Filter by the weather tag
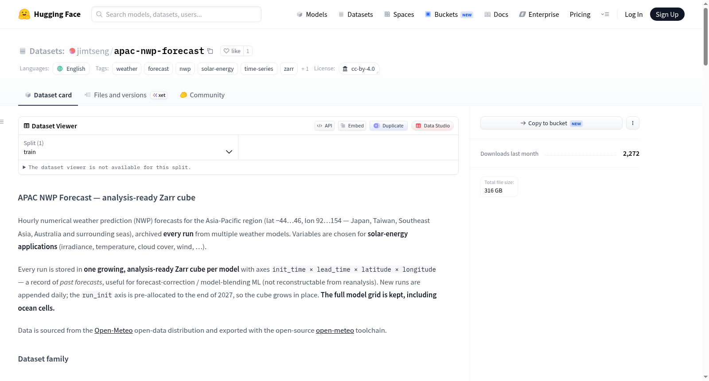 (x=127, y=69)
